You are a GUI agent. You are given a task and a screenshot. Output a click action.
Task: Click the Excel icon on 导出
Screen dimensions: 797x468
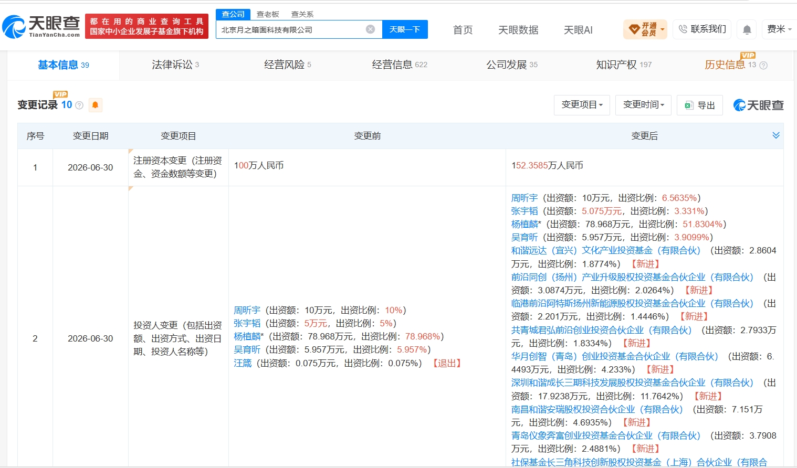pyautogui.click(x=689, y=105)
